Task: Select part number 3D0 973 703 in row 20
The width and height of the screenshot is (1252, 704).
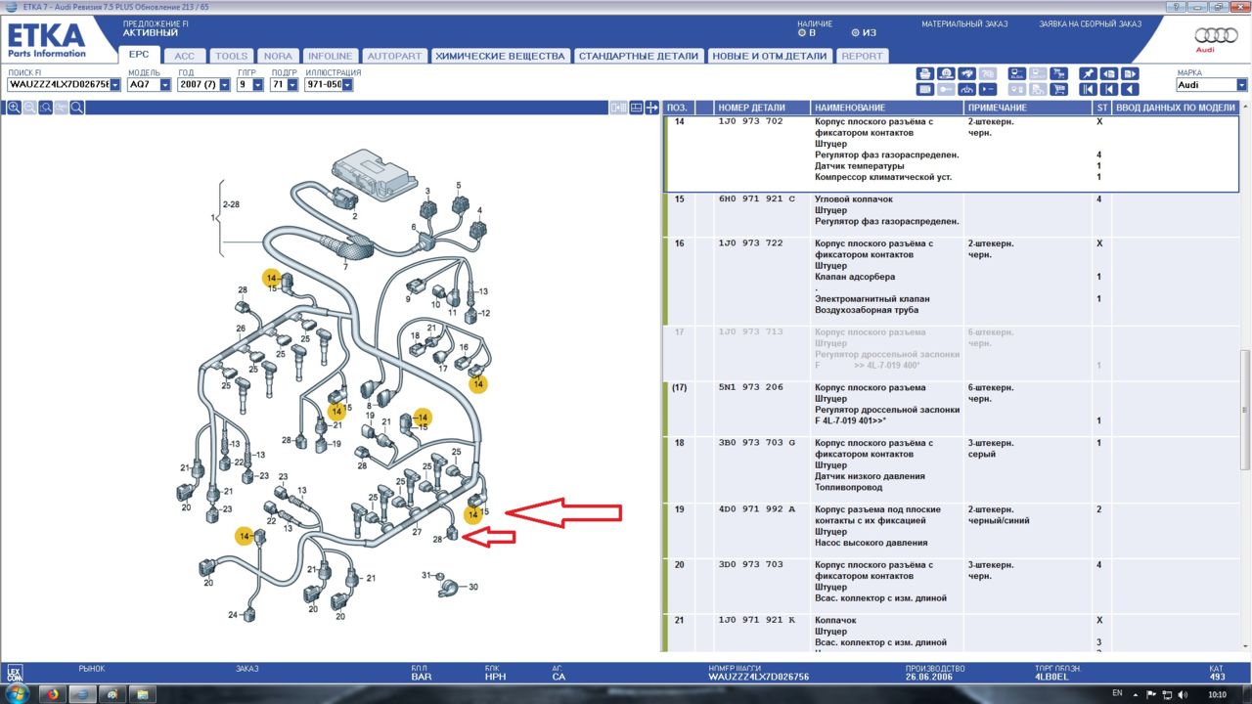Action: point(750,565)
